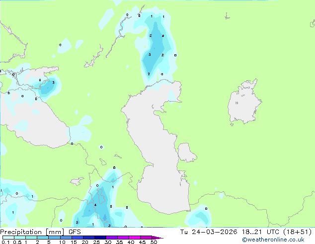
Task: Select the forecast date Tu 24-03-2026 text
Action: coord(209,232)
